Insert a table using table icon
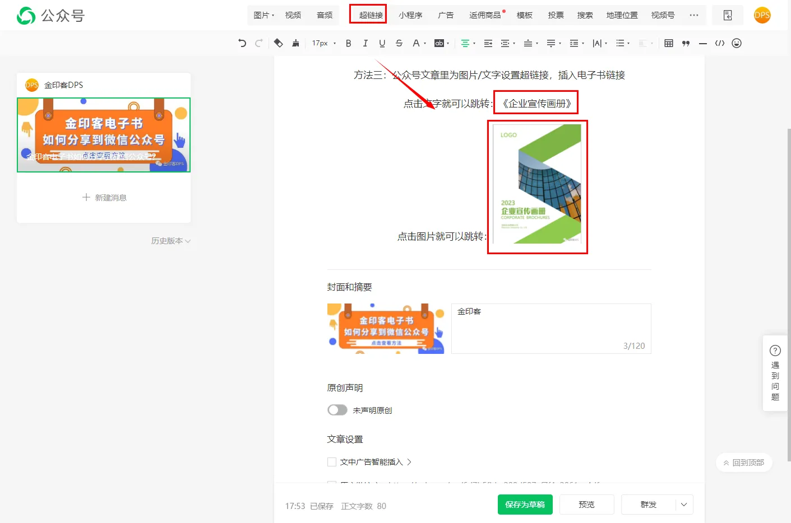The width and height of the screenshot is (791, 523). tap(669, 43)
